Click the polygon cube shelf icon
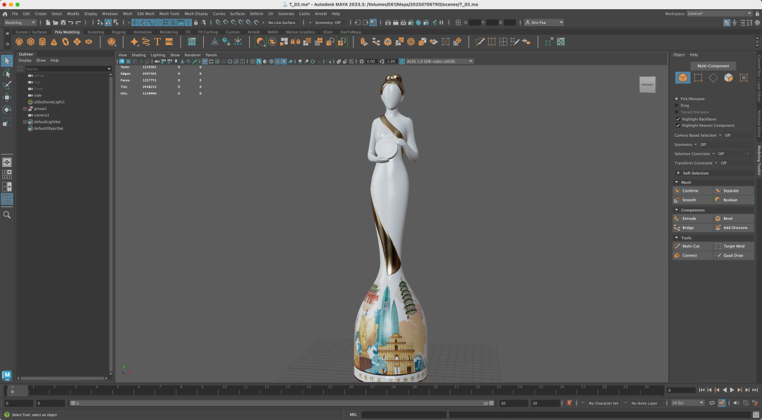This screenshot has width=762, height=420. point(31,42)
